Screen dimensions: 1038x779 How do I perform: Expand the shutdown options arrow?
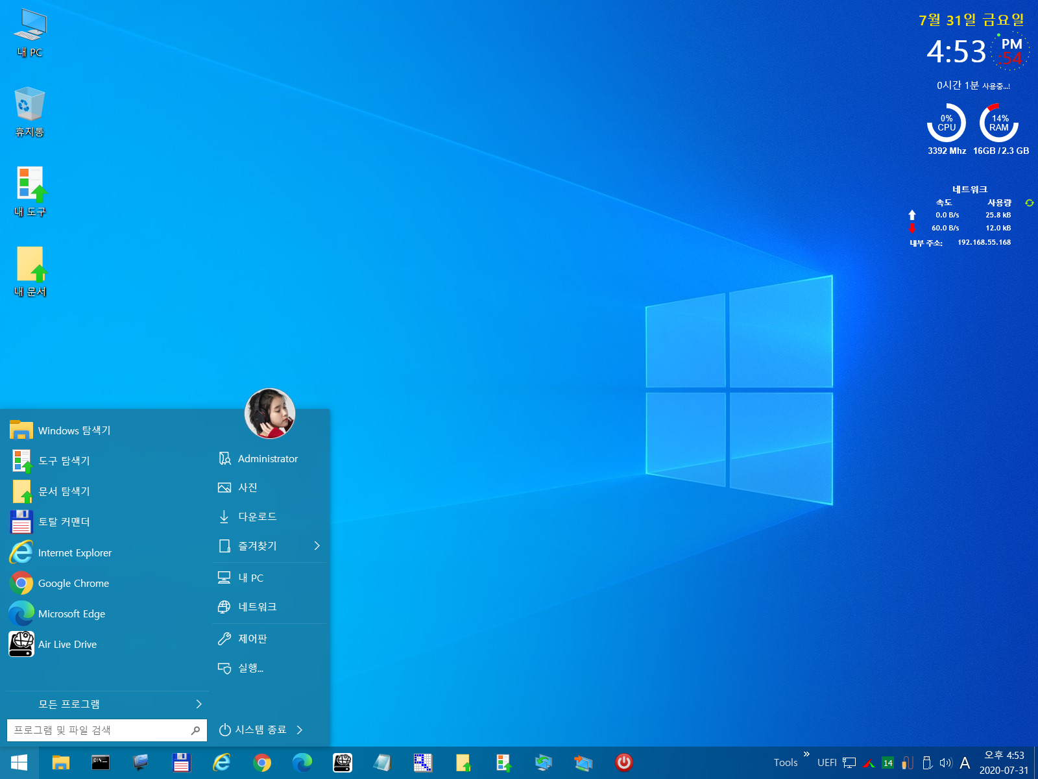tap(300, 730)
